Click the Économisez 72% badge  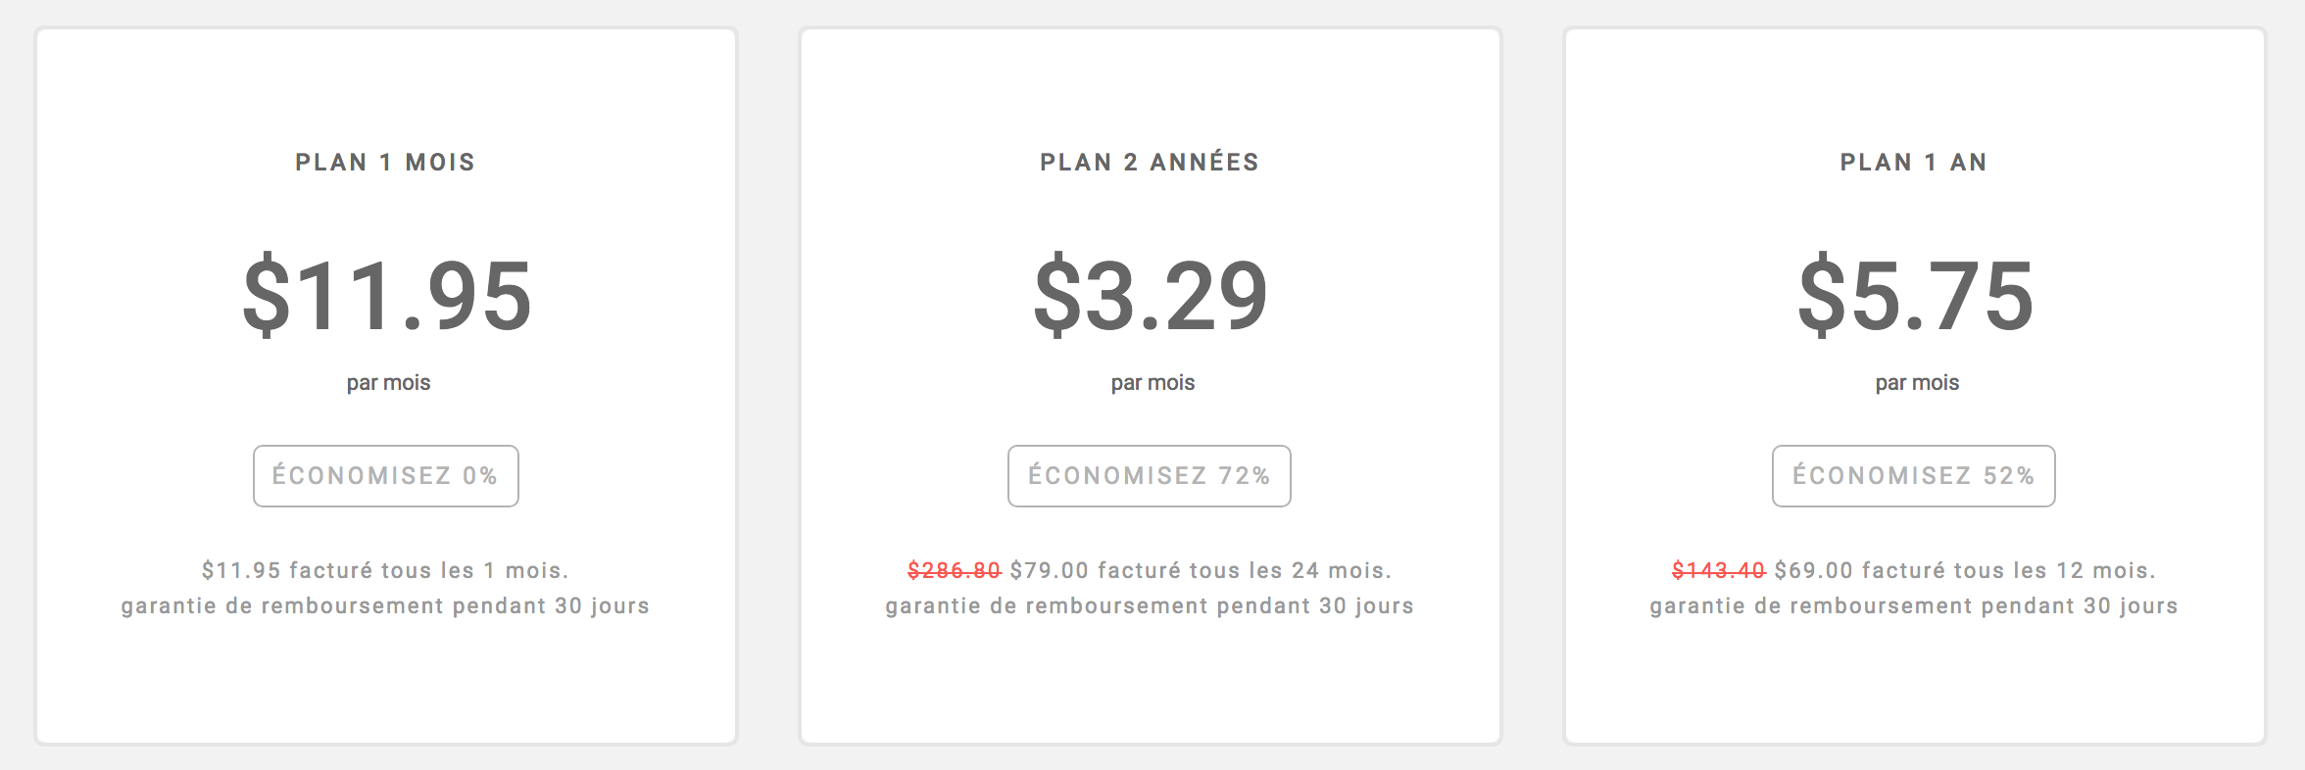pyautogui.click(x=1150, y=476)
